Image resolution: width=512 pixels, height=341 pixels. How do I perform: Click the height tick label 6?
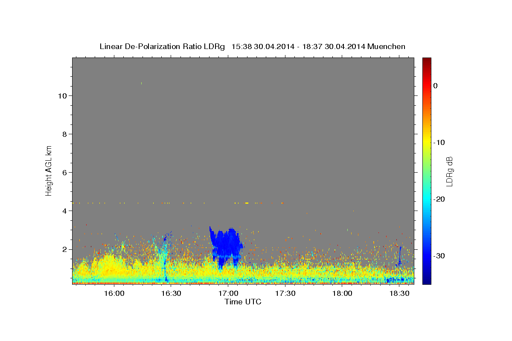coord(64,172)
